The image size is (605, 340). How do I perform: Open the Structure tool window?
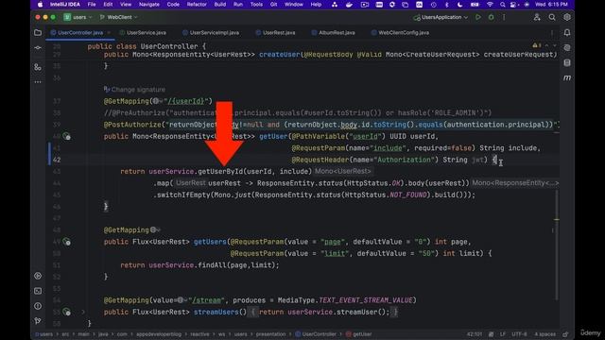point(38,67)
